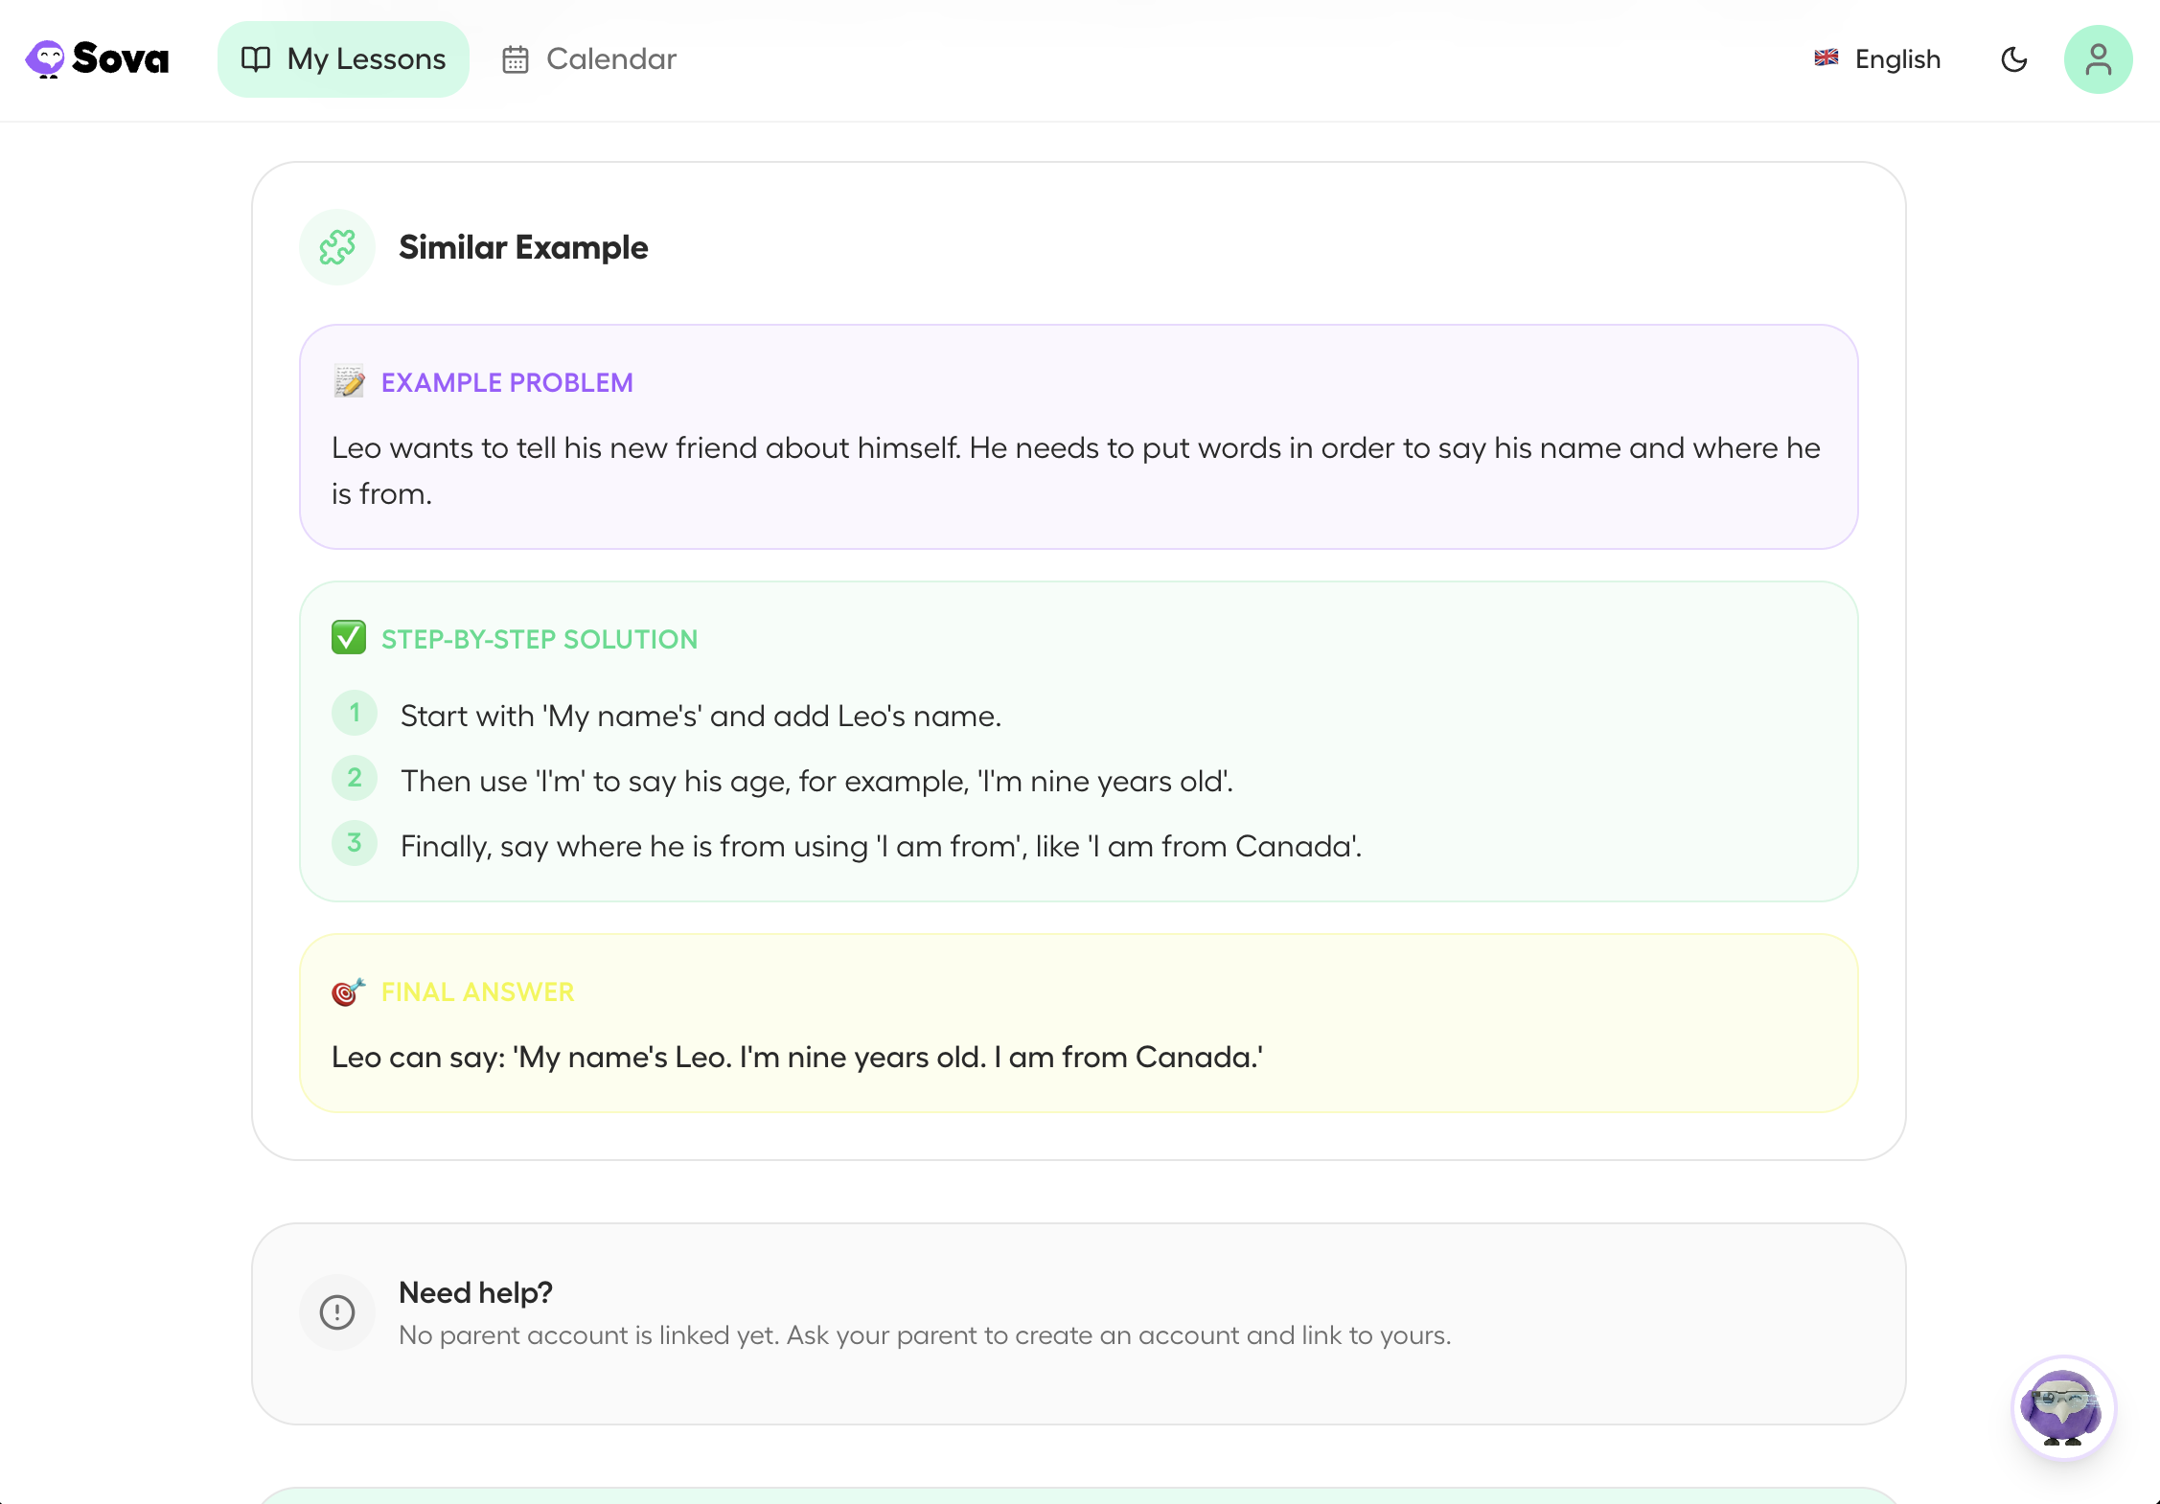2160x1504 pixels.
Task: Toggle dark mode with moon icon
Action: pyautogui.click(x=2014, y=59)
